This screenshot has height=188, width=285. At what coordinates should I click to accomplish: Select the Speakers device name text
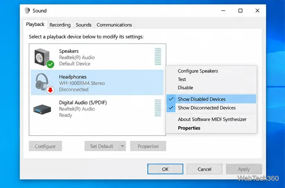coord(69,51)
